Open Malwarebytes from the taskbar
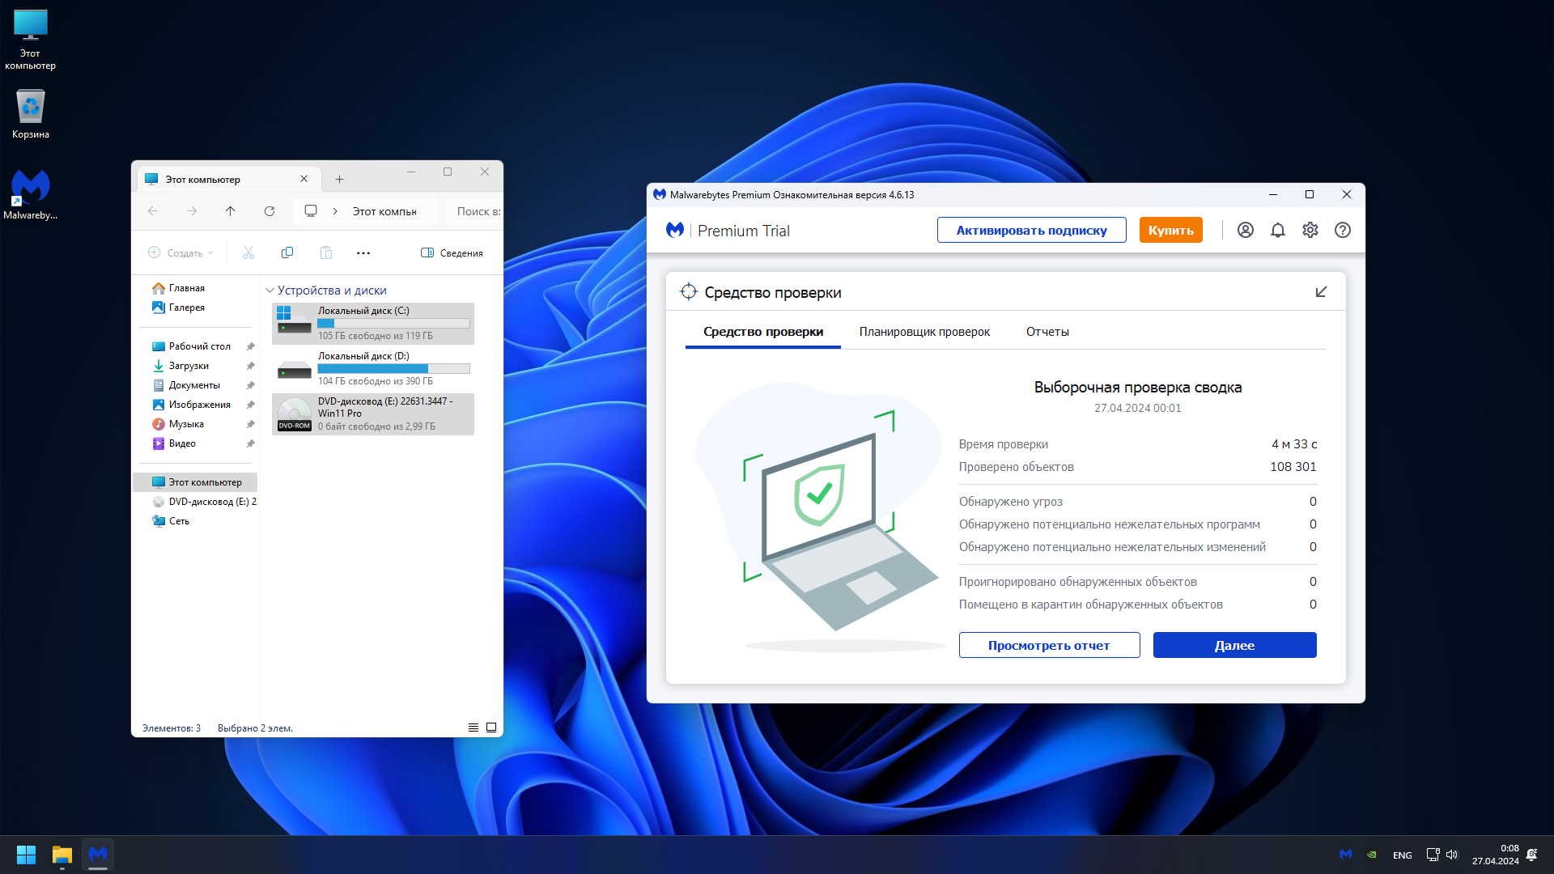 98,855
